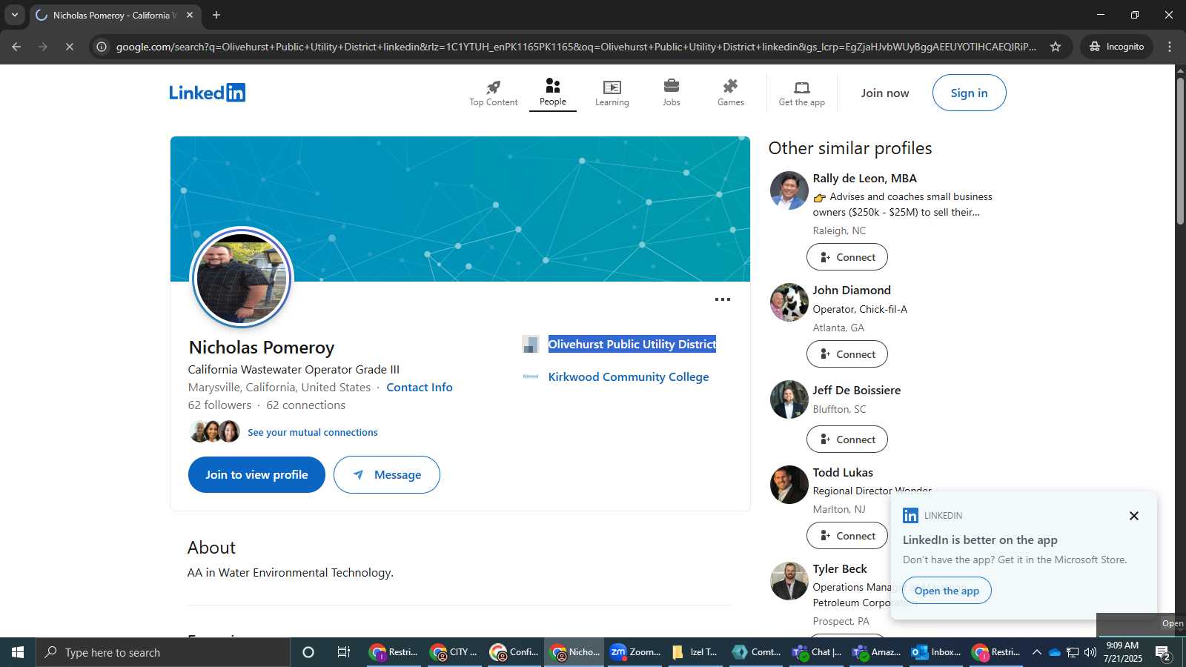Open the Jobs navigation item
The height and width of the screenshot is (667, 1186).
click(x=672, y=93)
